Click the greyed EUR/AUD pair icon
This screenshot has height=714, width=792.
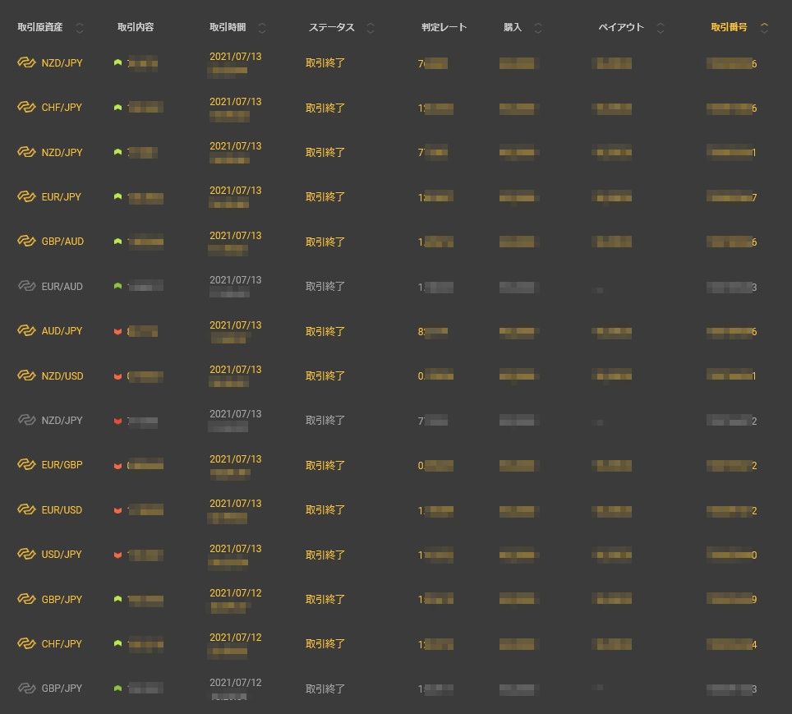[x=26, y=287]
